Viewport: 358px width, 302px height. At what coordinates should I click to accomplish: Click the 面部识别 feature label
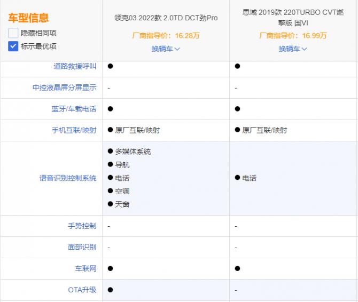pyautogui.click(x=82, y=248)
